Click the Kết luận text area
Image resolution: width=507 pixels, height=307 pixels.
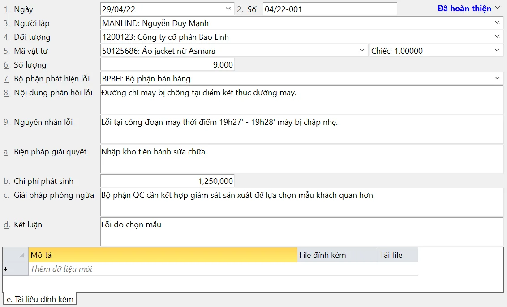302,232
